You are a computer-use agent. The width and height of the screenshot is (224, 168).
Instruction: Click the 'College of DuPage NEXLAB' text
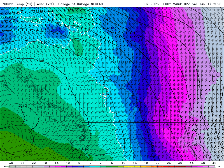(x=80, y=4)
